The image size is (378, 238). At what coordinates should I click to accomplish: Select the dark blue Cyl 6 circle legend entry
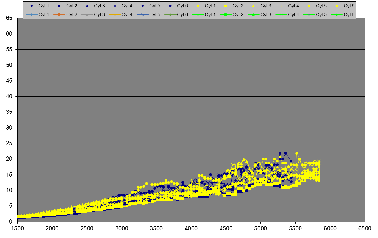pos(182,6)
